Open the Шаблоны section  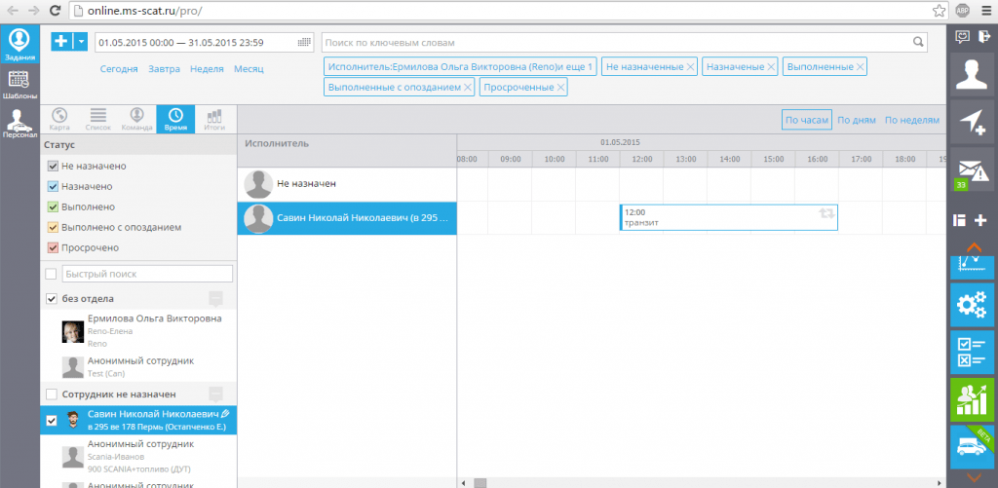(19, 86)
